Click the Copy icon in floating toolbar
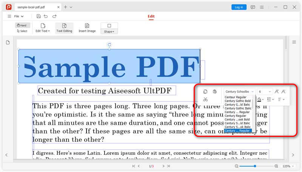The width and height of the screenshot is (302, 172). (205, 91)
